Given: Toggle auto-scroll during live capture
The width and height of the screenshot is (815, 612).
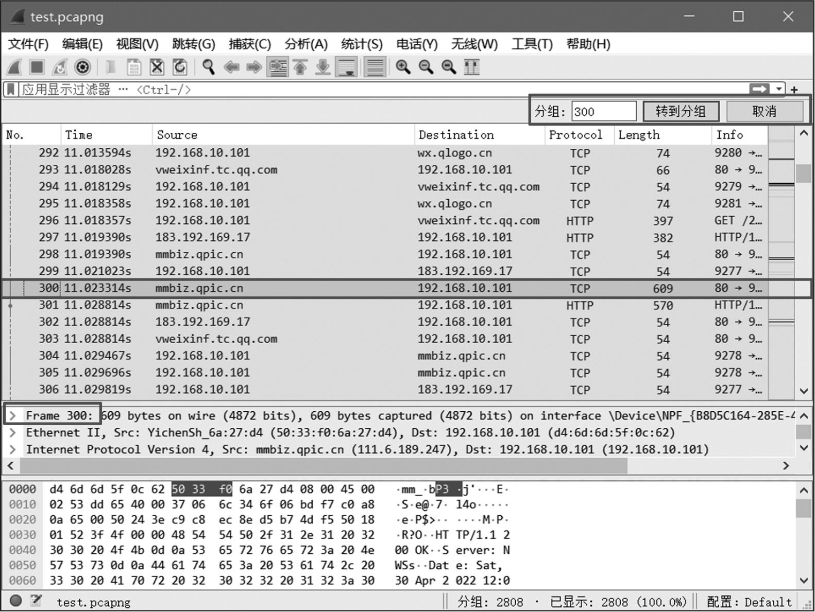Looking at the screenshot, I should 346,67.
